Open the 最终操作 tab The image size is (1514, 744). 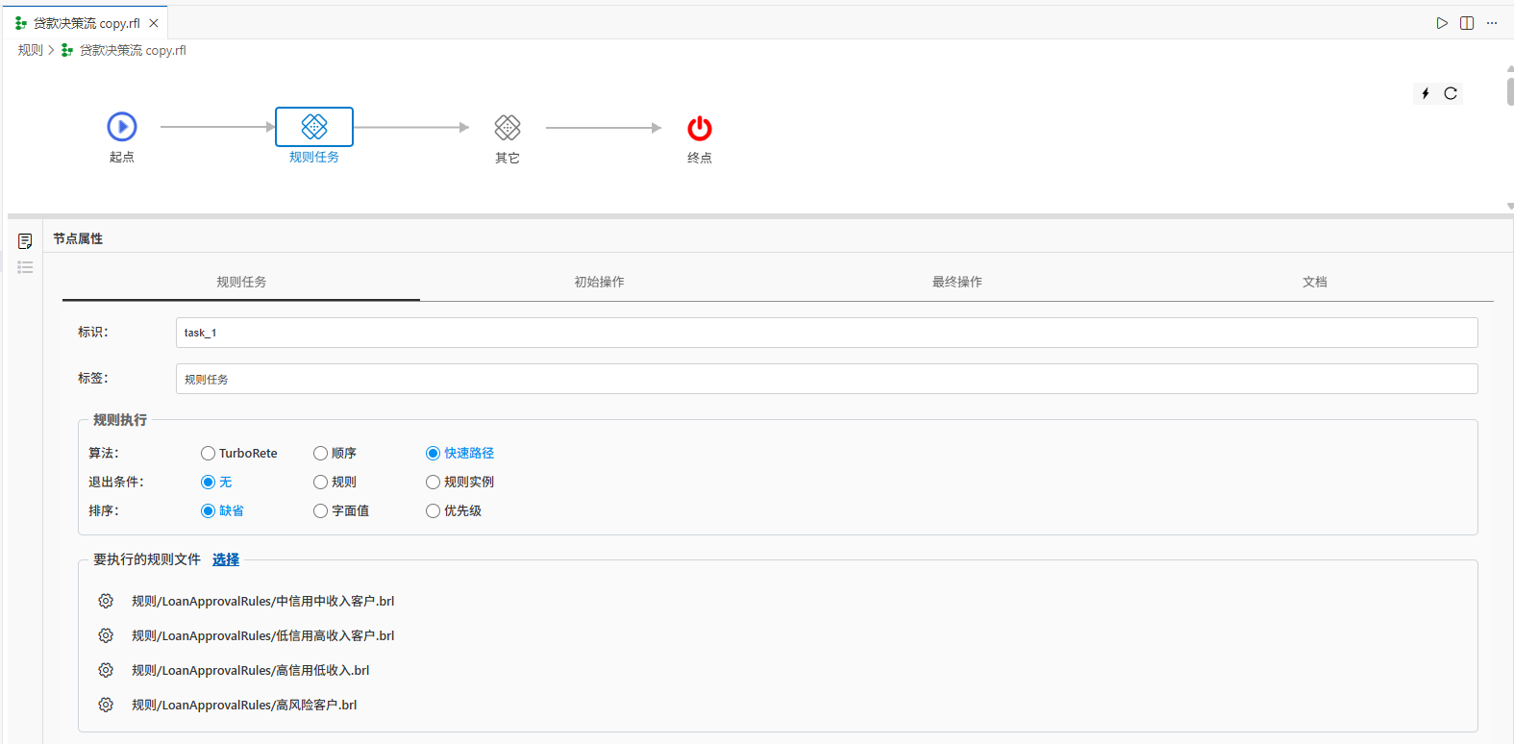(x=956, y=282)
